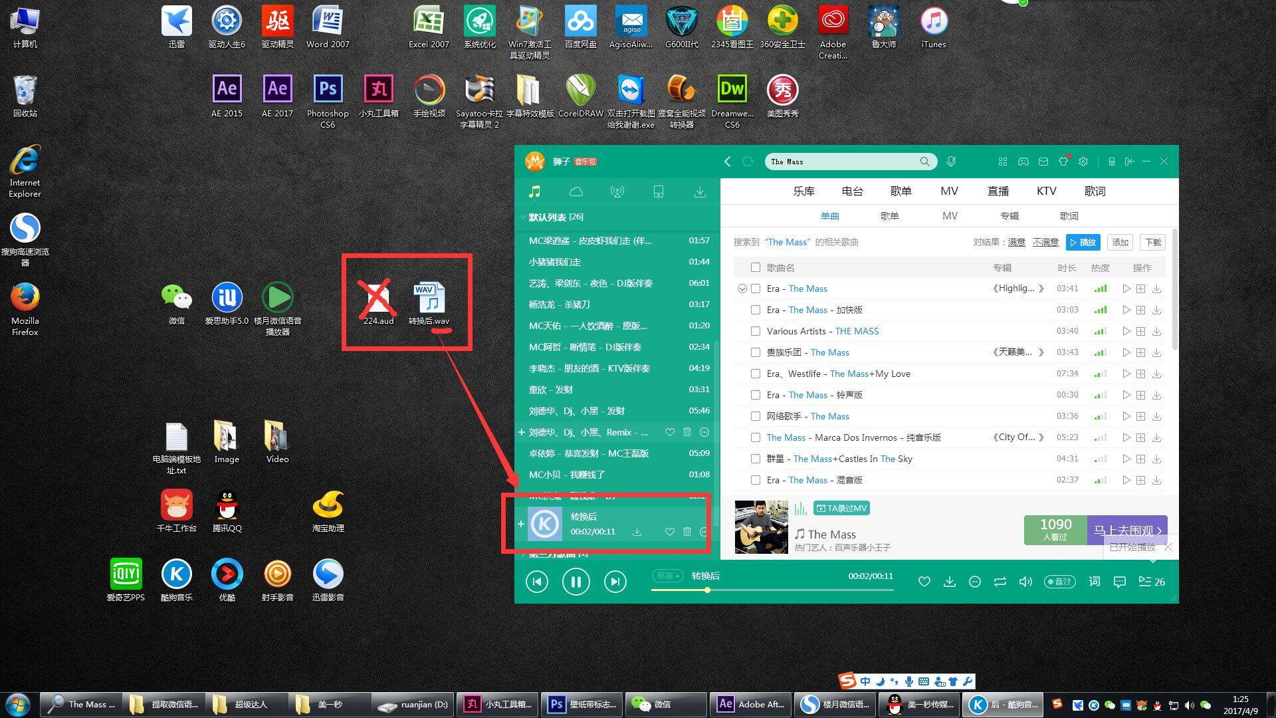
Task: Open the apps grid icon in title bar
Action: [x=1003, y=162]
